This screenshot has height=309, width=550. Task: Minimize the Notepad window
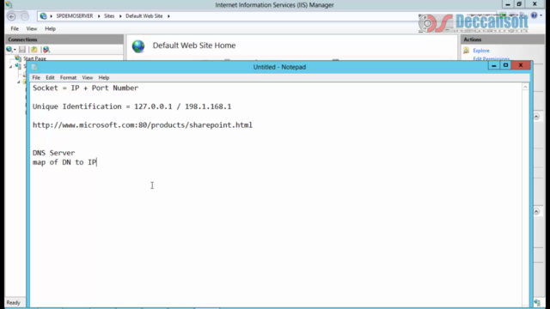[494, 65]
